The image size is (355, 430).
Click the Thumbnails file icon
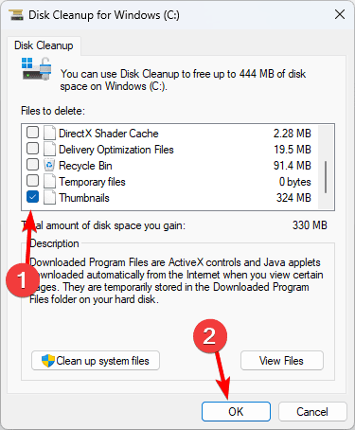pos(49,198)
